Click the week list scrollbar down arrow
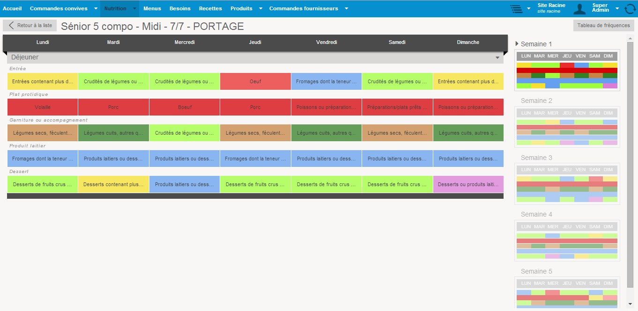The image size is (638, 311). point(630,304)
